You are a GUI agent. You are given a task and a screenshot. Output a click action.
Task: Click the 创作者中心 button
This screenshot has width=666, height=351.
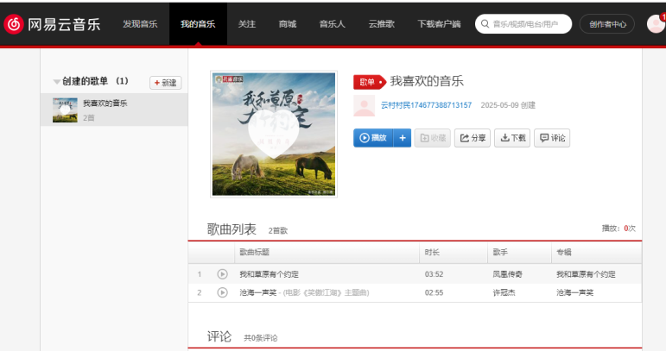pyautogui.click(x=607, y=24)
